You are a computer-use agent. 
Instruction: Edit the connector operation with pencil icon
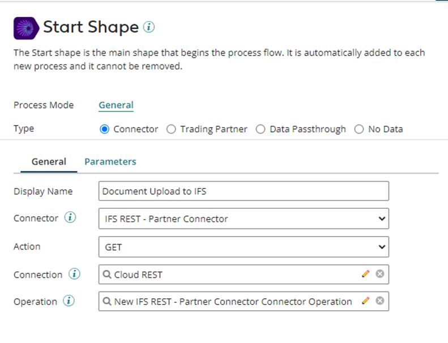(x=366, y=301)
